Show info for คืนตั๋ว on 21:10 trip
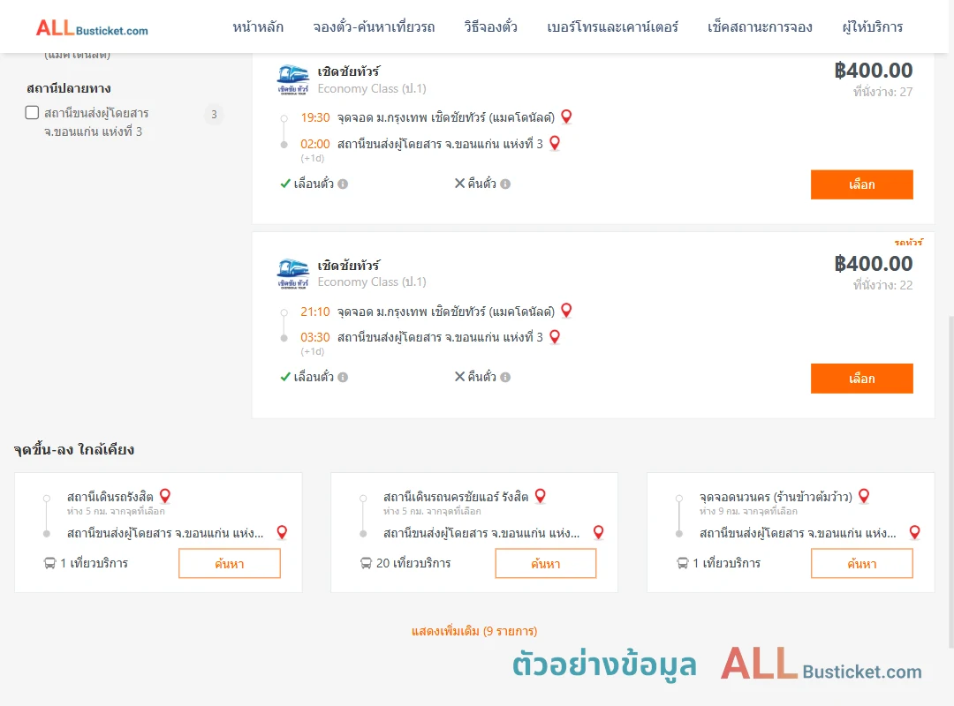954x706 pixels. (x=505, y=377)
